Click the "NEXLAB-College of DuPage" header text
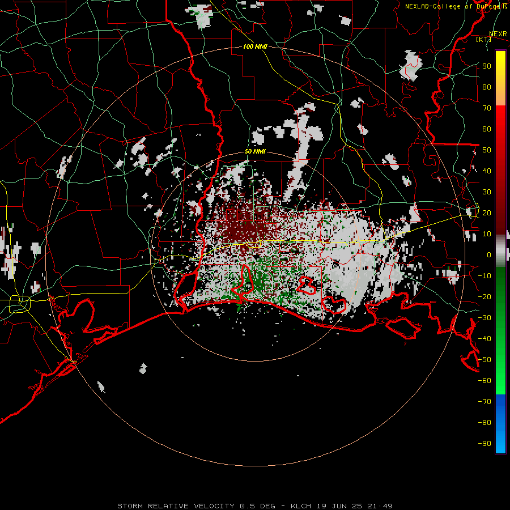This screenshot has width=510, height=510. (453, 6)
